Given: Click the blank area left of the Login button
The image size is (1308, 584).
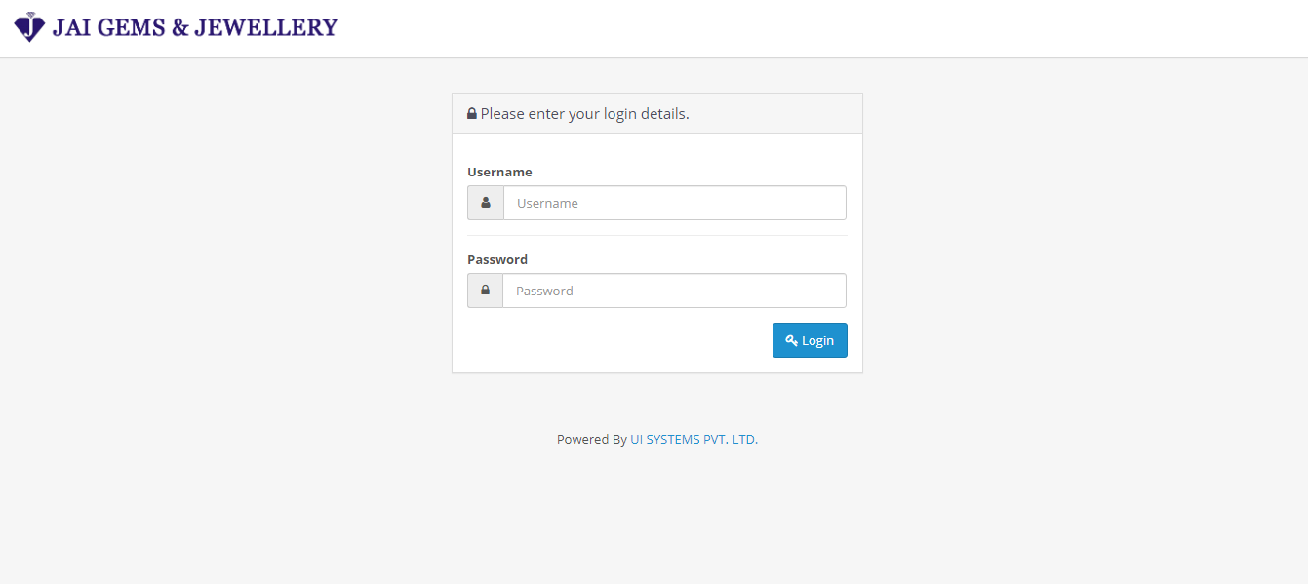Looking at the screenshot, I should 614,340.
